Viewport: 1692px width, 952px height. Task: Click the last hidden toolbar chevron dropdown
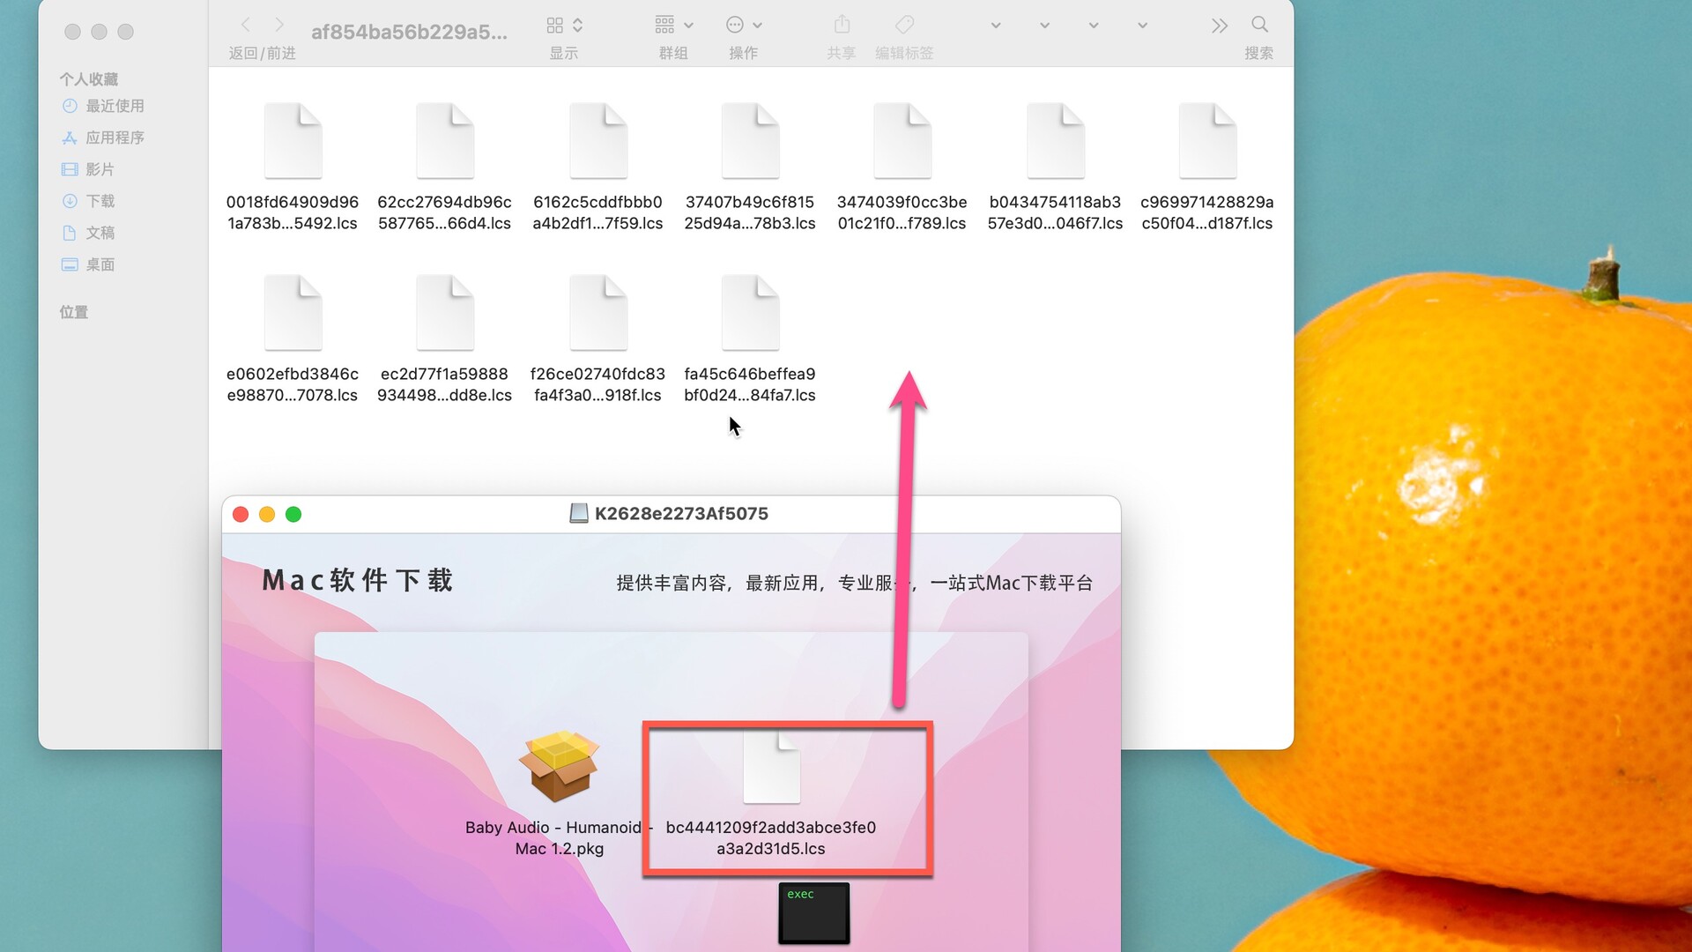[x=1143, y=26]
